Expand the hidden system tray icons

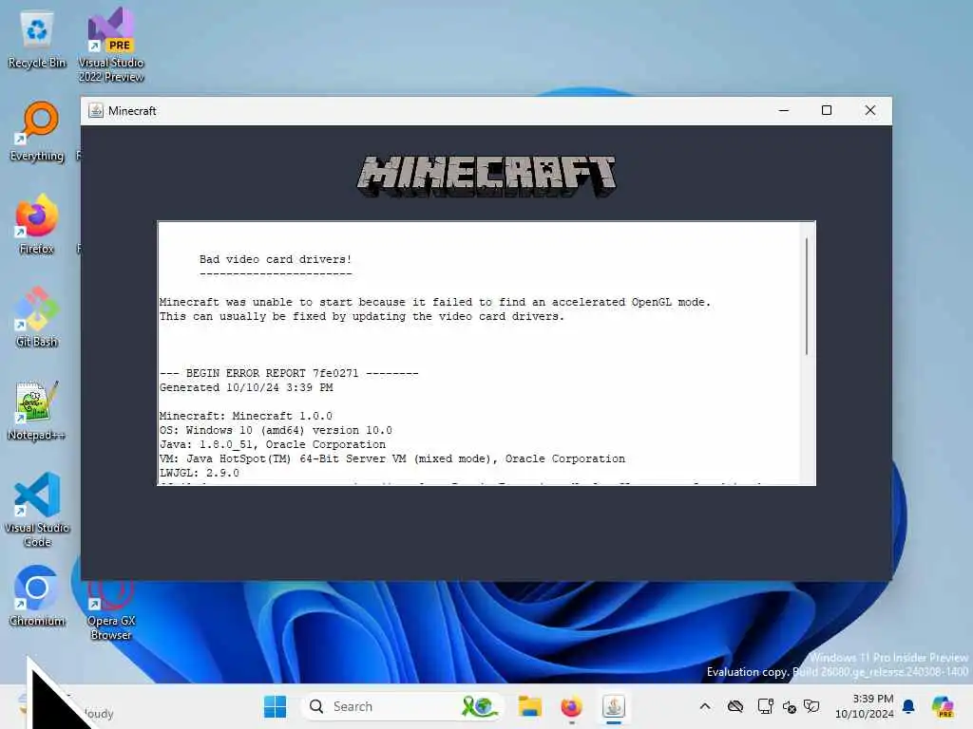(x=705, y=706)
